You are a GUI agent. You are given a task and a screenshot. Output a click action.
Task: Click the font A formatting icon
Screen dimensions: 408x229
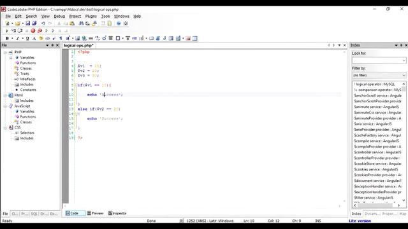tap(34, 38)
